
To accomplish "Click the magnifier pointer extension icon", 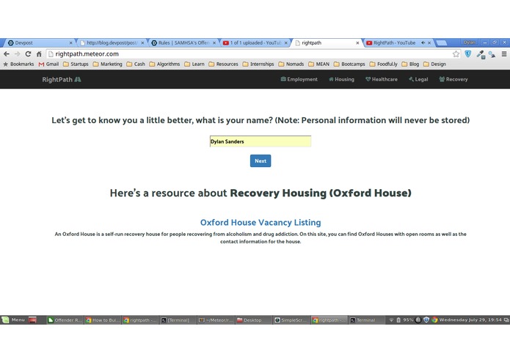I will pos(492,54).
